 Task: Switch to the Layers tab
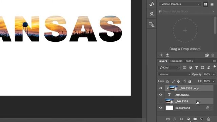[163, 61]
